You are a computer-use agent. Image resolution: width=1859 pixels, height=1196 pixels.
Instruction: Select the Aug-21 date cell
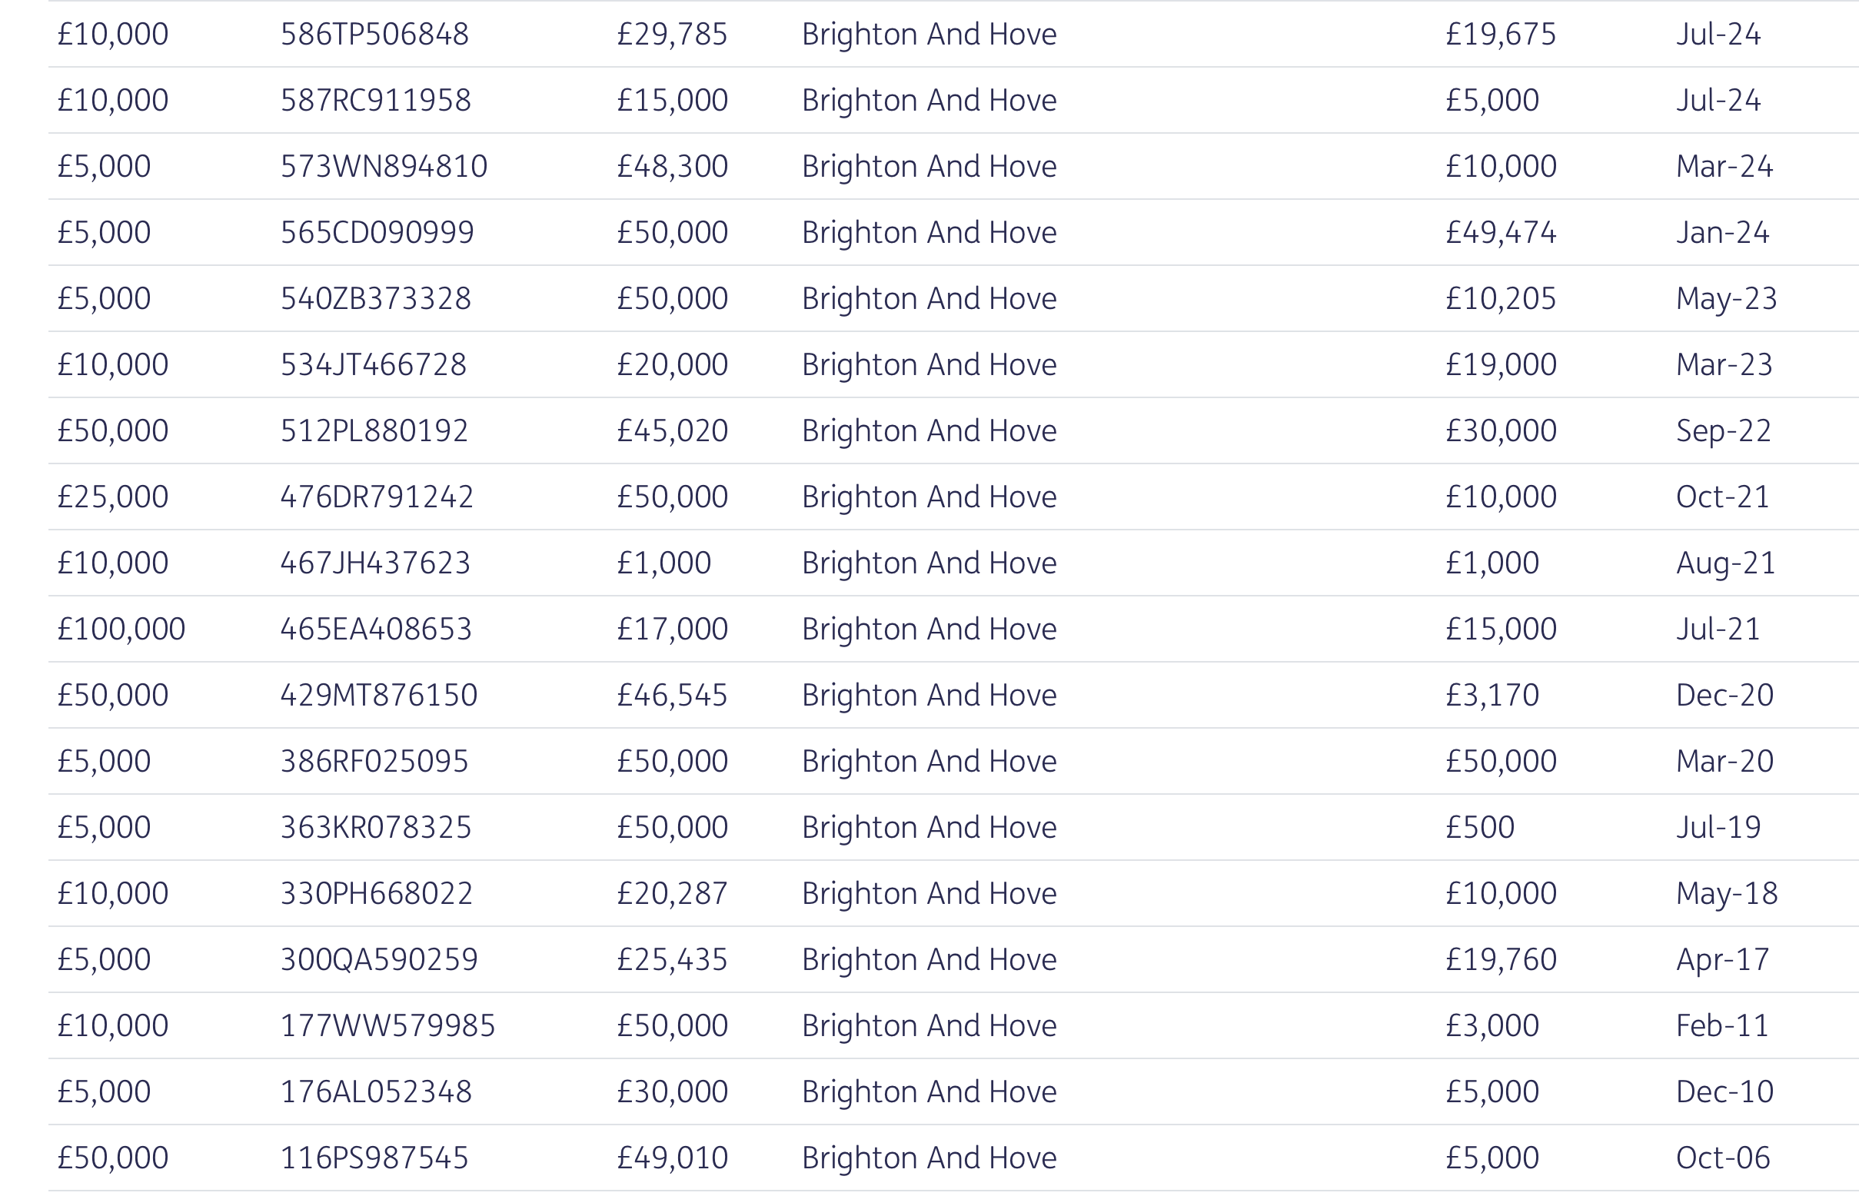1725,564
